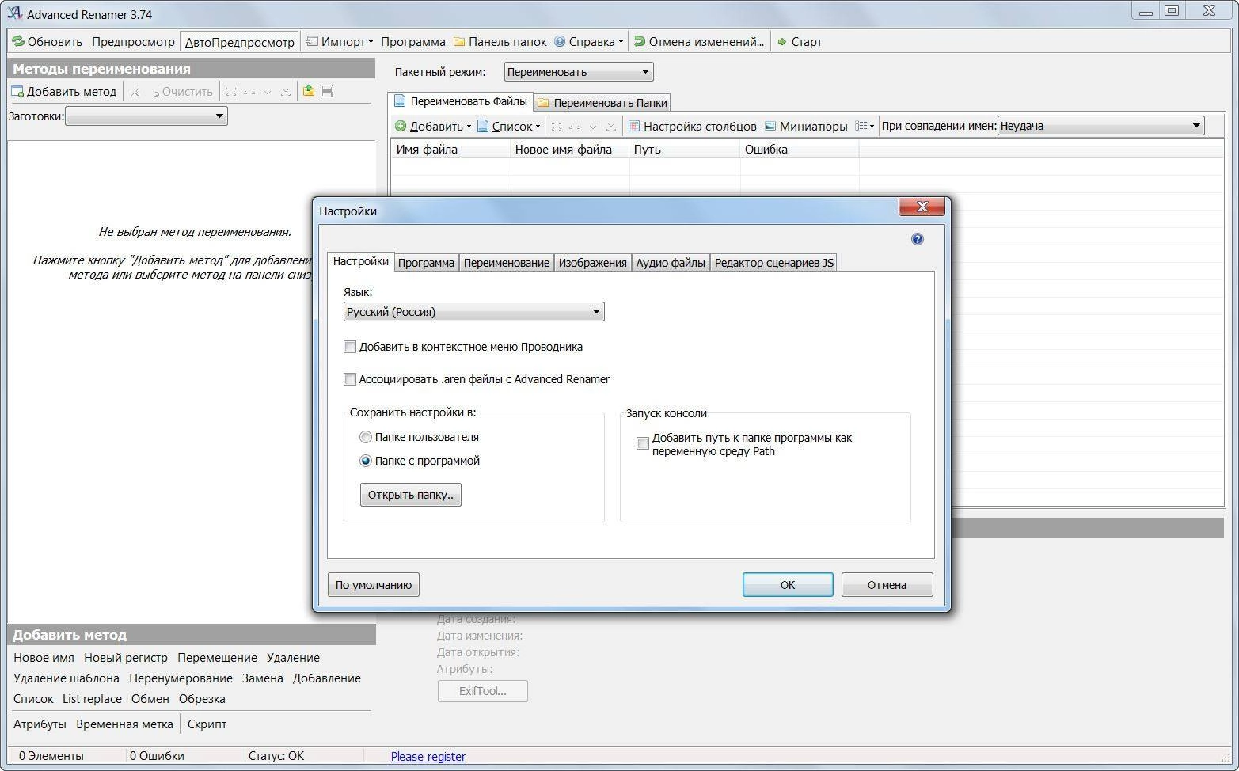Click Предпросмотр in the main toolbar
Viewport: 1239px width, 771px height.
pos(133,42)
